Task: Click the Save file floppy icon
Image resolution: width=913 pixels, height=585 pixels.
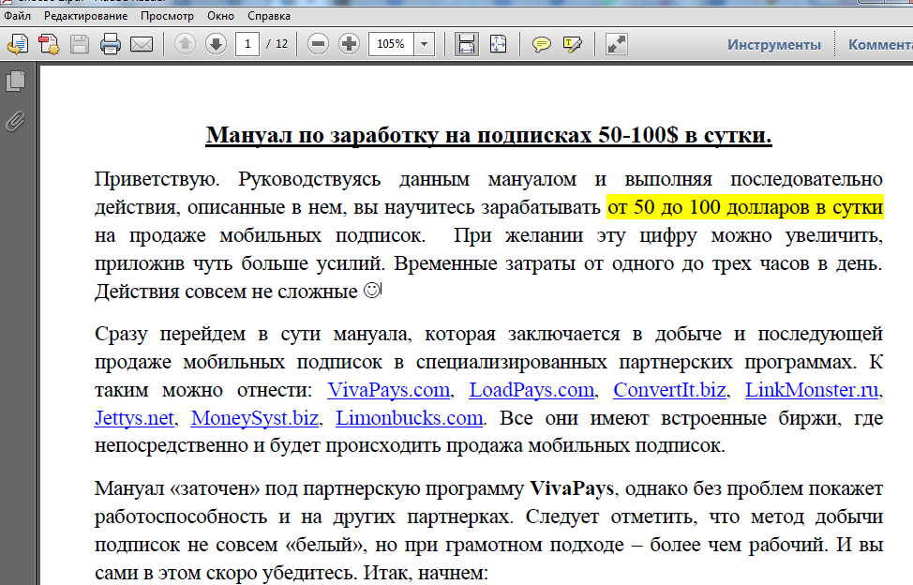Action: (x=79, y=44)
